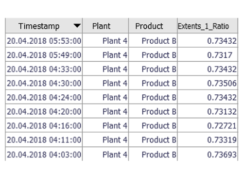The image size is (243, 175).
Task: Select the 20.04.2018 04:03:00 timestamp cell
Action: 44,155
